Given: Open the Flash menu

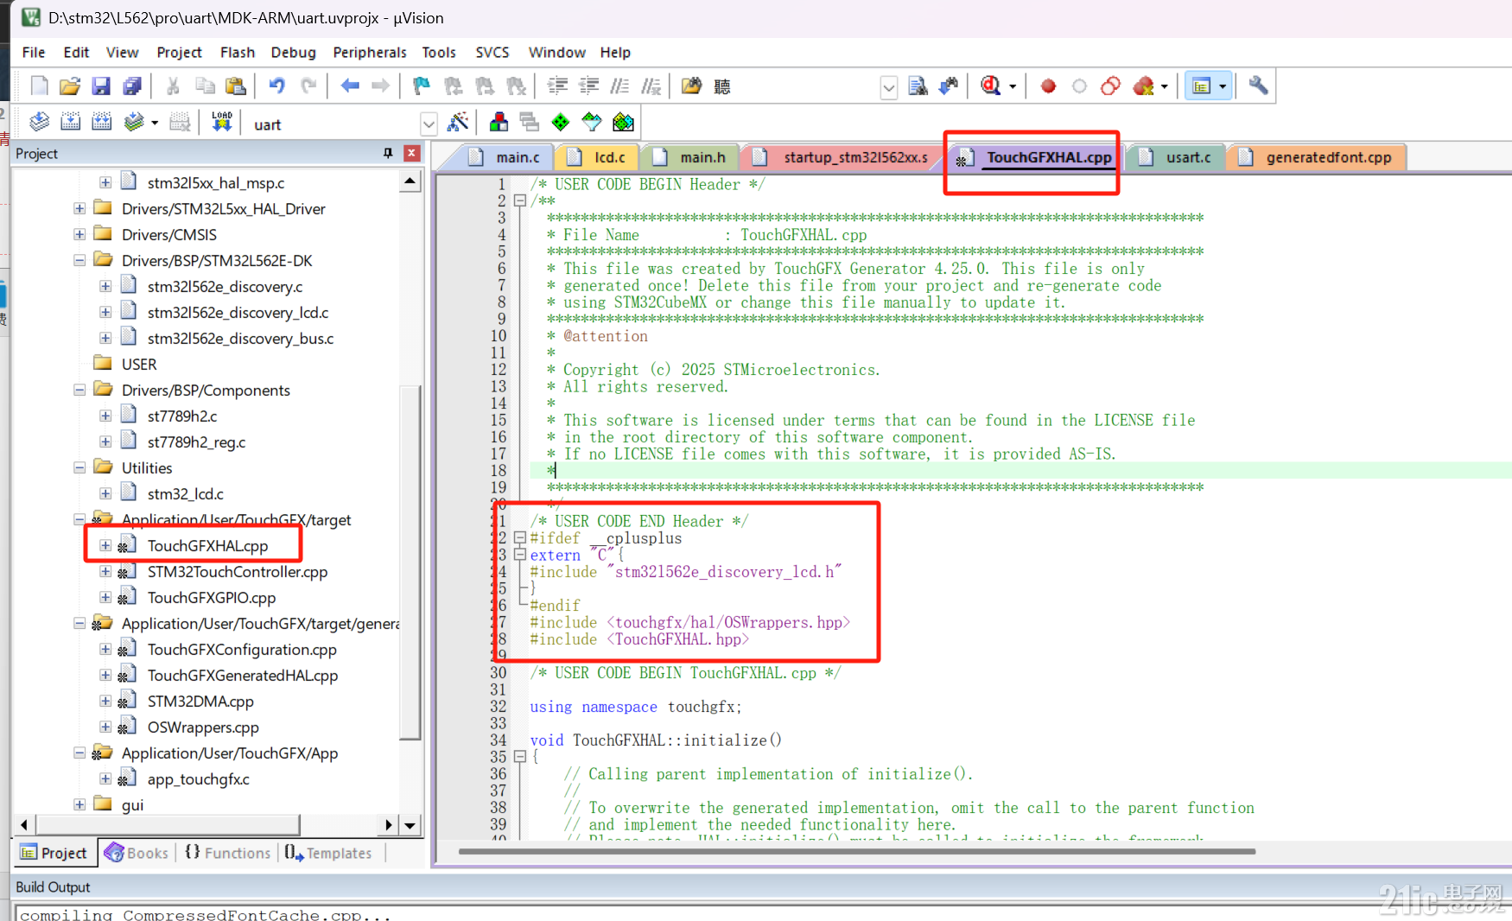Looking at the screenshot, I should click(238, 52).
